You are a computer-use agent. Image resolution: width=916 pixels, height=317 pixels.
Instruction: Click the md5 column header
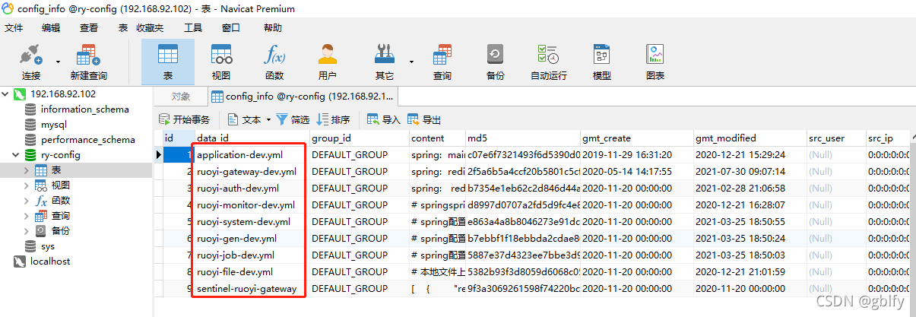coord(523,138)
